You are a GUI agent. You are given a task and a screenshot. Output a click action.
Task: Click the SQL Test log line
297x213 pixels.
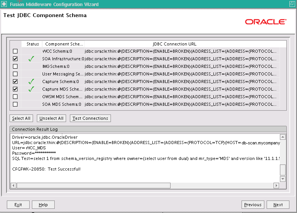point(146,158)
